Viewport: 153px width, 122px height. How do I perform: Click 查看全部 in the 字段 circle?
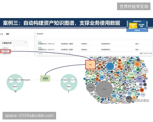pyautogui.click(x=15, y=87)
